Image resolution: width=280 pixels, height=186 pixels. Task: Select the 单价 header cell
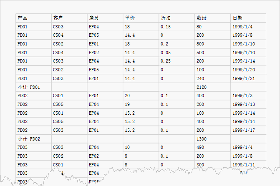click(141, 18)
